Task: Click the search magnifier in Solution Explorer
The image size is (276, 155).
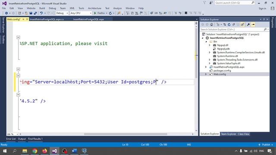Action: [x=265, y=29]
